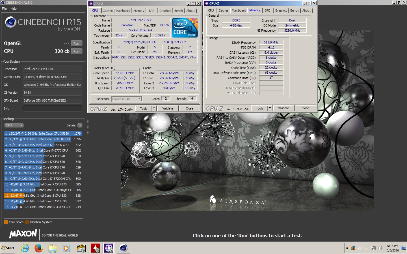Click the MAXON logo
Image resolution: width=407 pixels, height=254 pixels.
point(23,234)
